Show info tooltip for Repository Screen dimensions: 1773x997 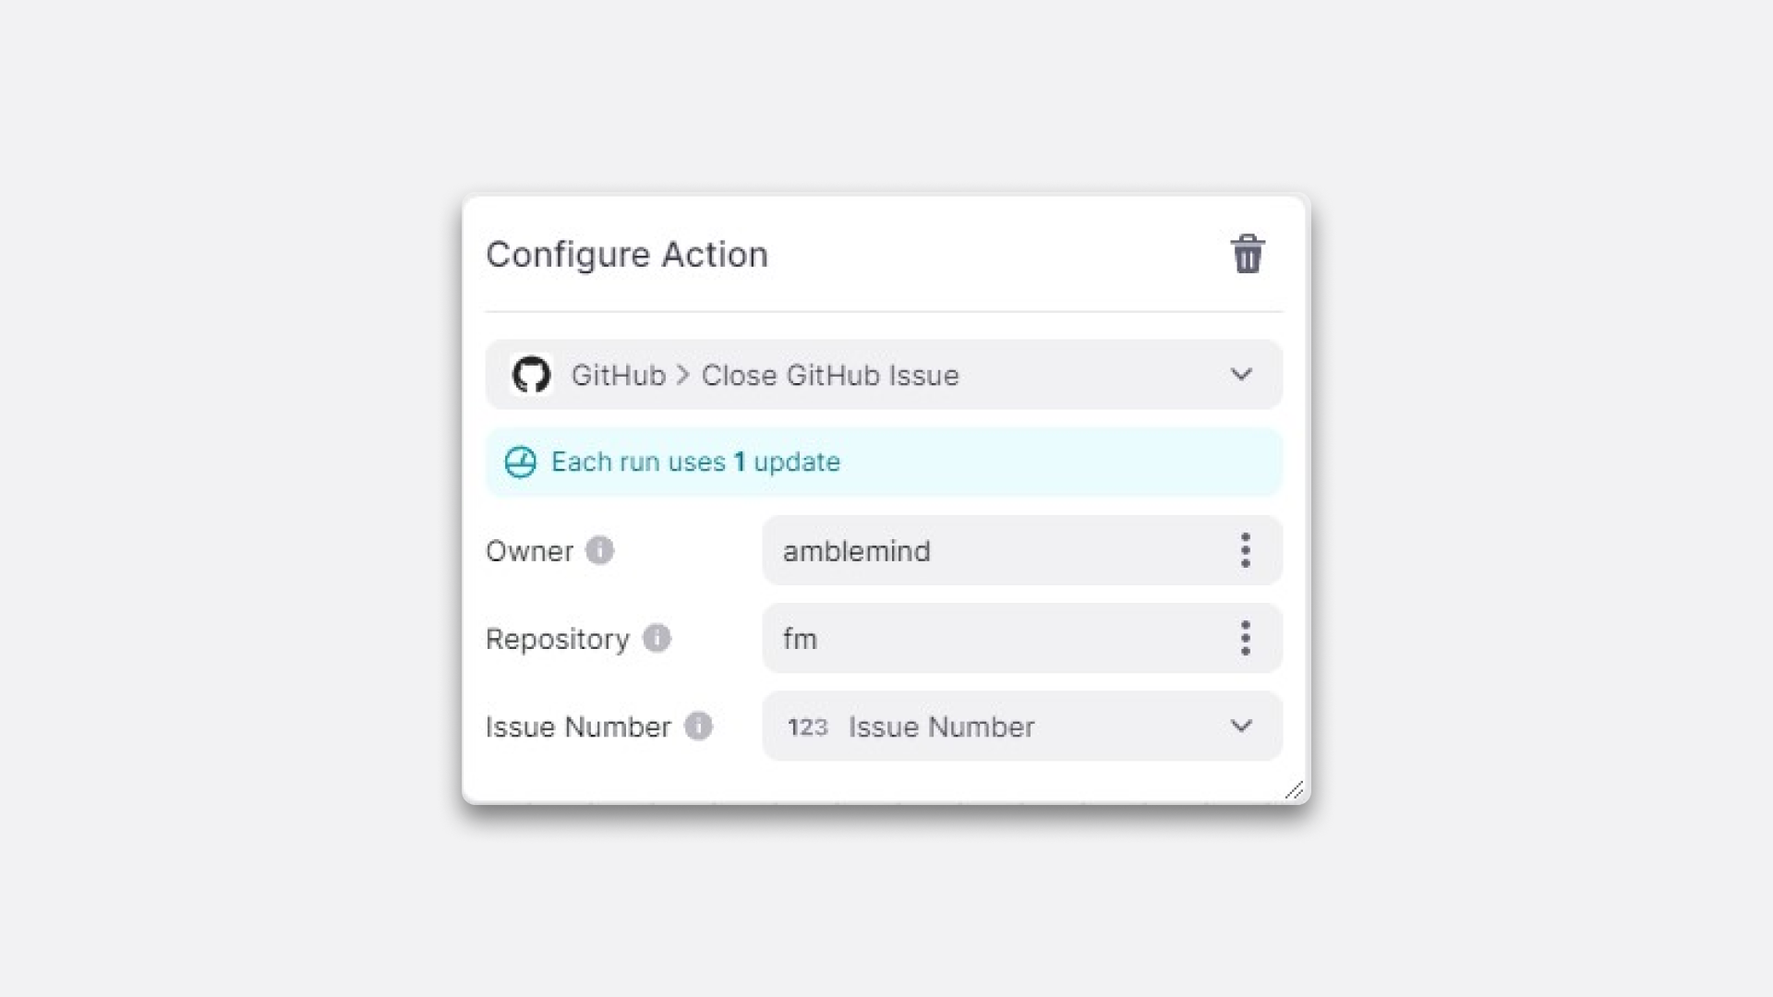[x=657, y=638]
